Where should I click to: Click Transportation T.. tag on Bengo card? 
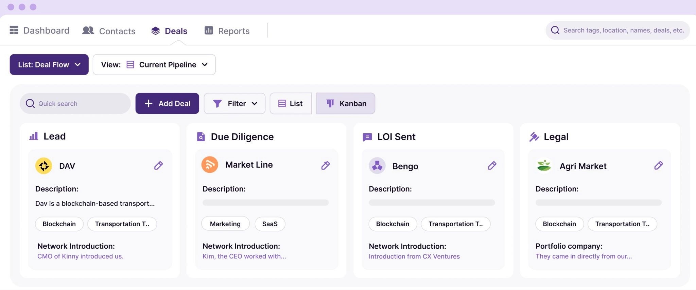[455, 224]
